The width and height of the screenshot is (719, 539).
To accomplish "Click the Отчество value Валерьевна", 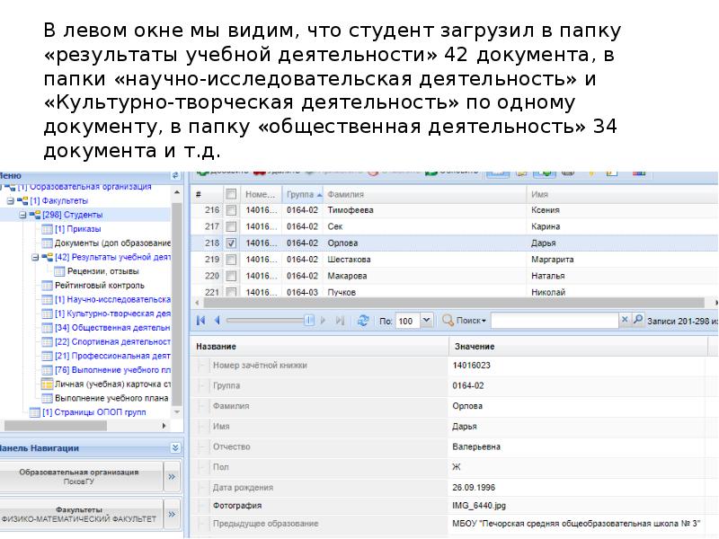I will click(x=476, y=446).
